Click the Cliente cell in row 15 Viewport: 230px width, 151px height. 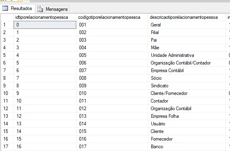pos(187,131)
